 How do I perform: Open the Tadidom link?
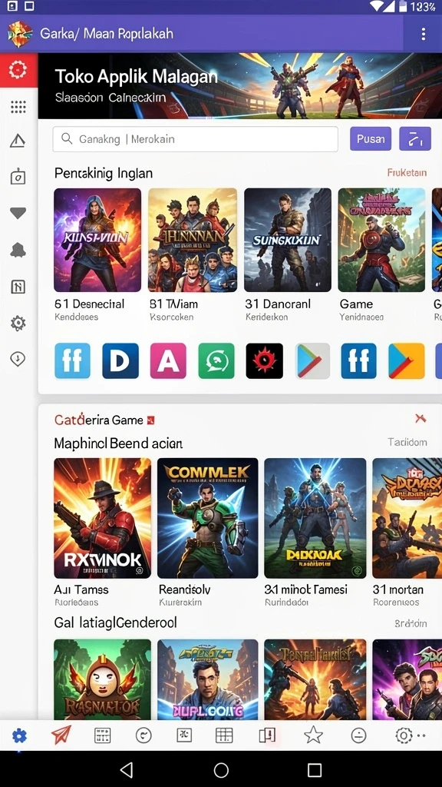pos(407,442)
